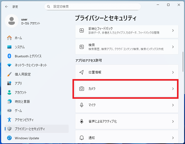Click the back arrow icon
This screenshot has width=185, height=144.
click(x=6, y=6)
